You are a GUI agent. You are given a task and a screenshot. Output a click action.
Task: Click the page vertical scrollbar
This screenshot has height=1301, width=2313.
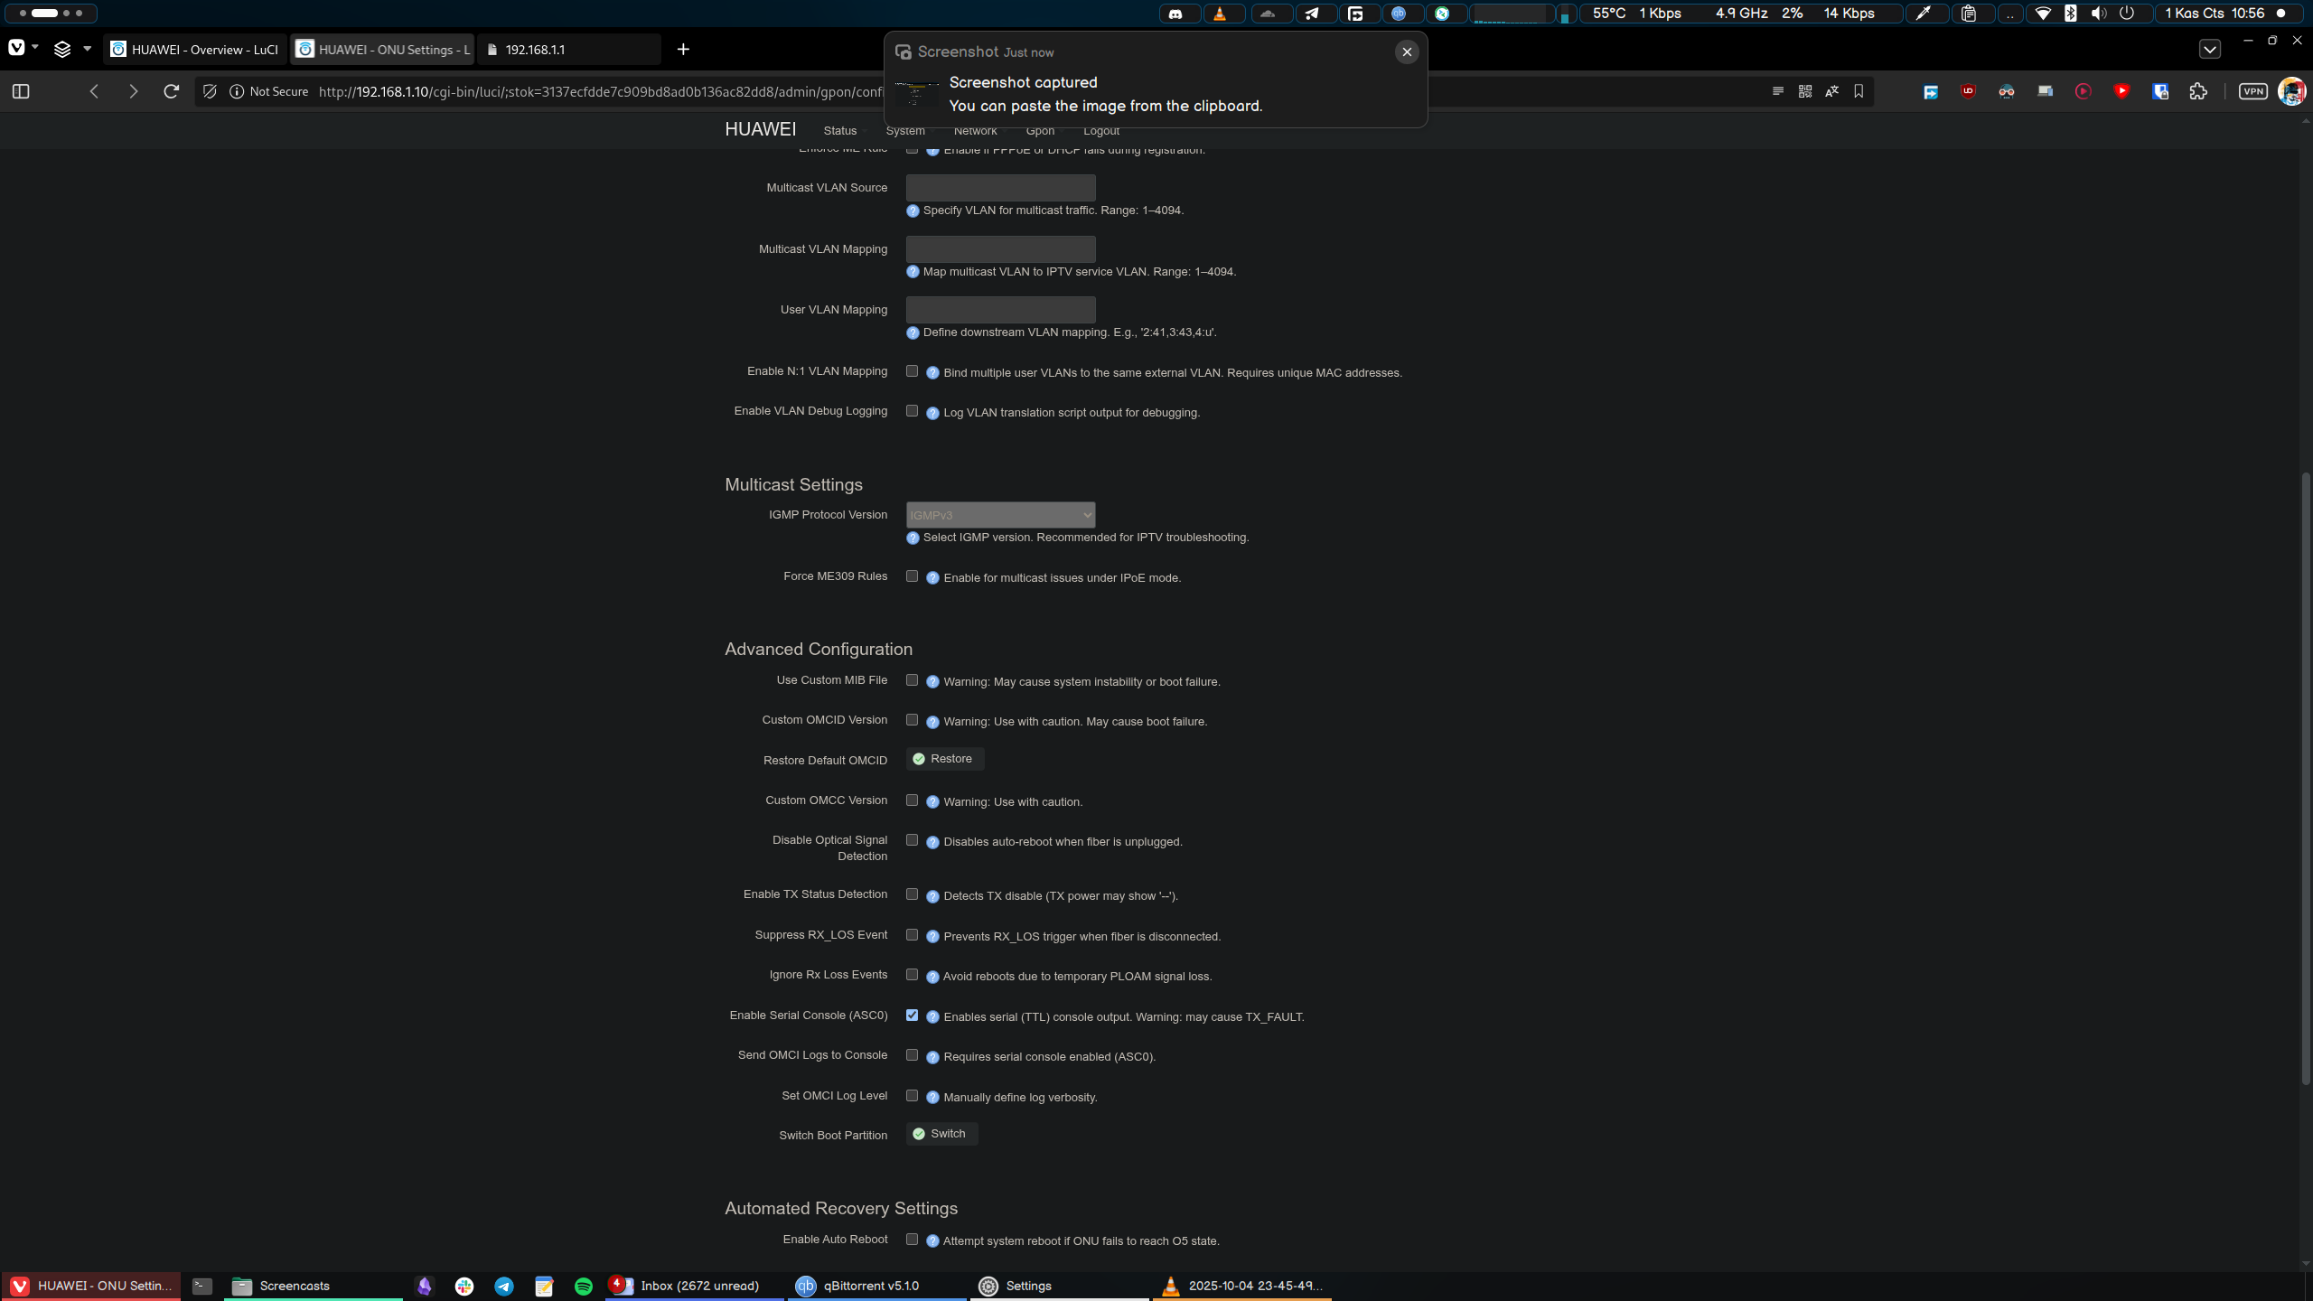pos(2305,777)
